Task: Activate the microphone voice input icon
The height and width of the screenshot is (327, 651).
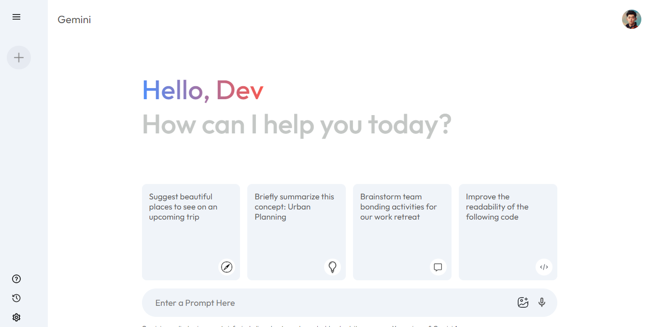Action: (x=542, y=302)
